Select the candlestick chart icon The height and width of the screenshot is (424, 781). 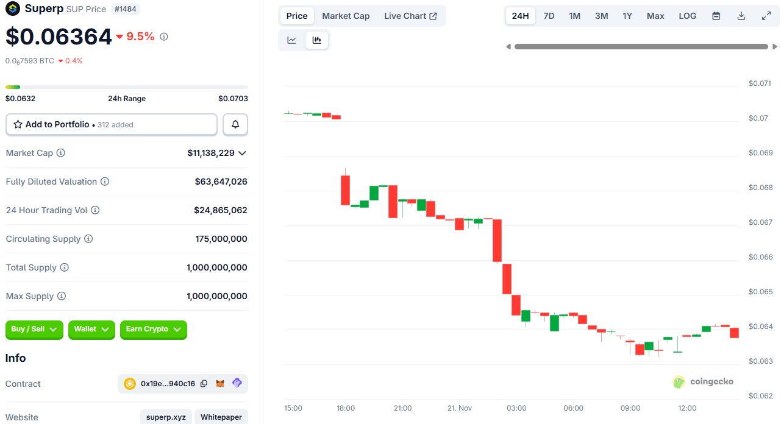point(316,40)
